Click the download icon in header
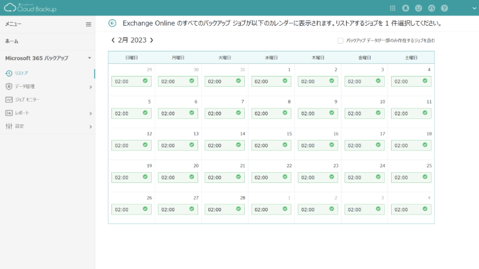The height and width of the screenshot is (269, 479). point(431,8)
